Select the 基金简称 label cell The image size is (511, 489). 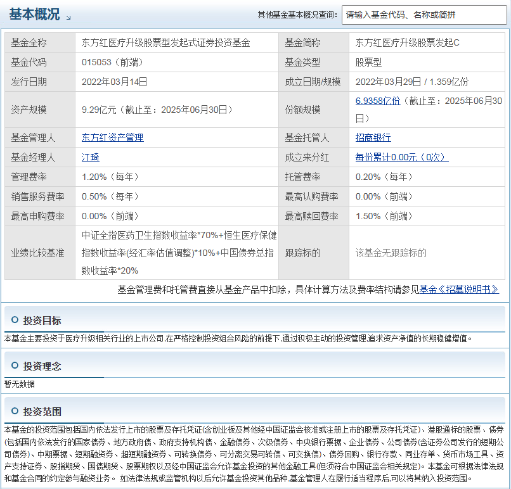pyautogui.click(x=313, y=42)
